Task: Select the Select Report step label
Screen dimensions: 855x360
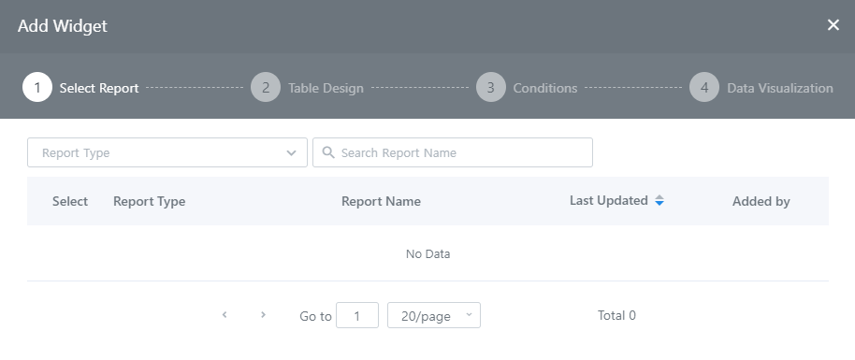Action: [x=99, y=88]
